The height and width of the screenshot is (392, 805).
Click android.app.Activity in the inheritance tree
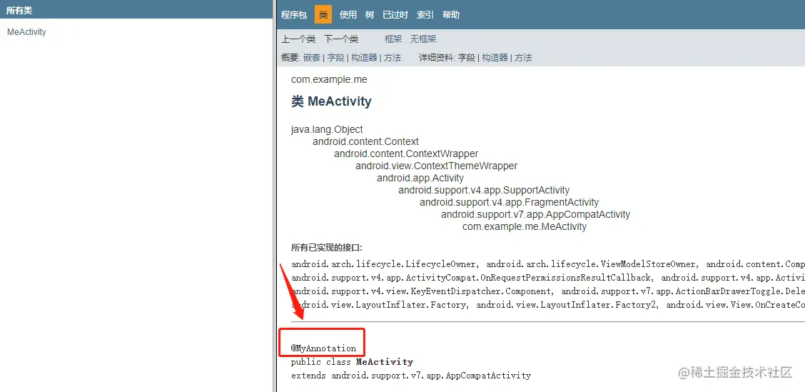click(420, 178)
